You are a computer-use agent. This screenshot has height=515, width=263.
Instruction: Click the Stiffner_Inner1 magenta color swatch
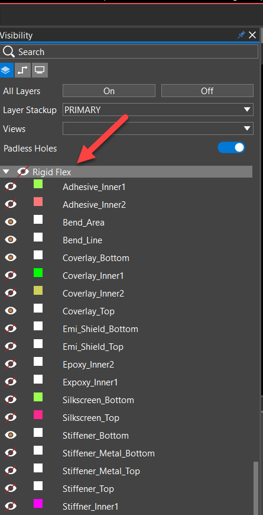(38, 504)
